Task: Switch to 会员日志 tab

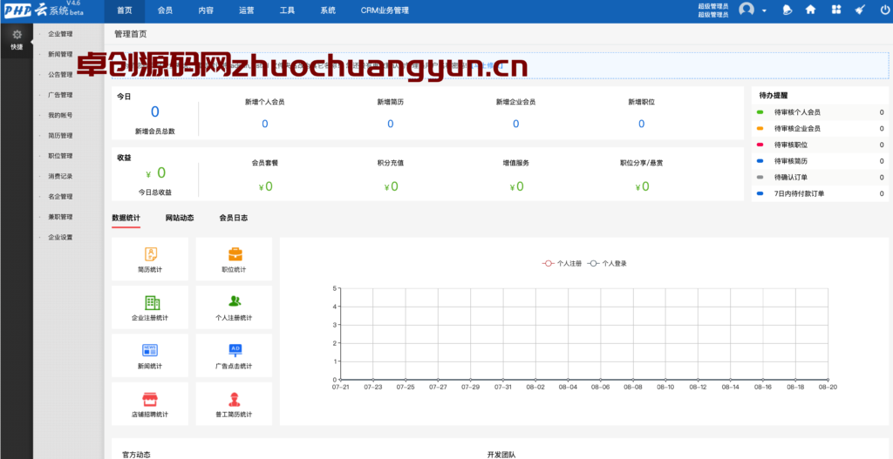Action: pyautogui.click(x=234, y=218)
